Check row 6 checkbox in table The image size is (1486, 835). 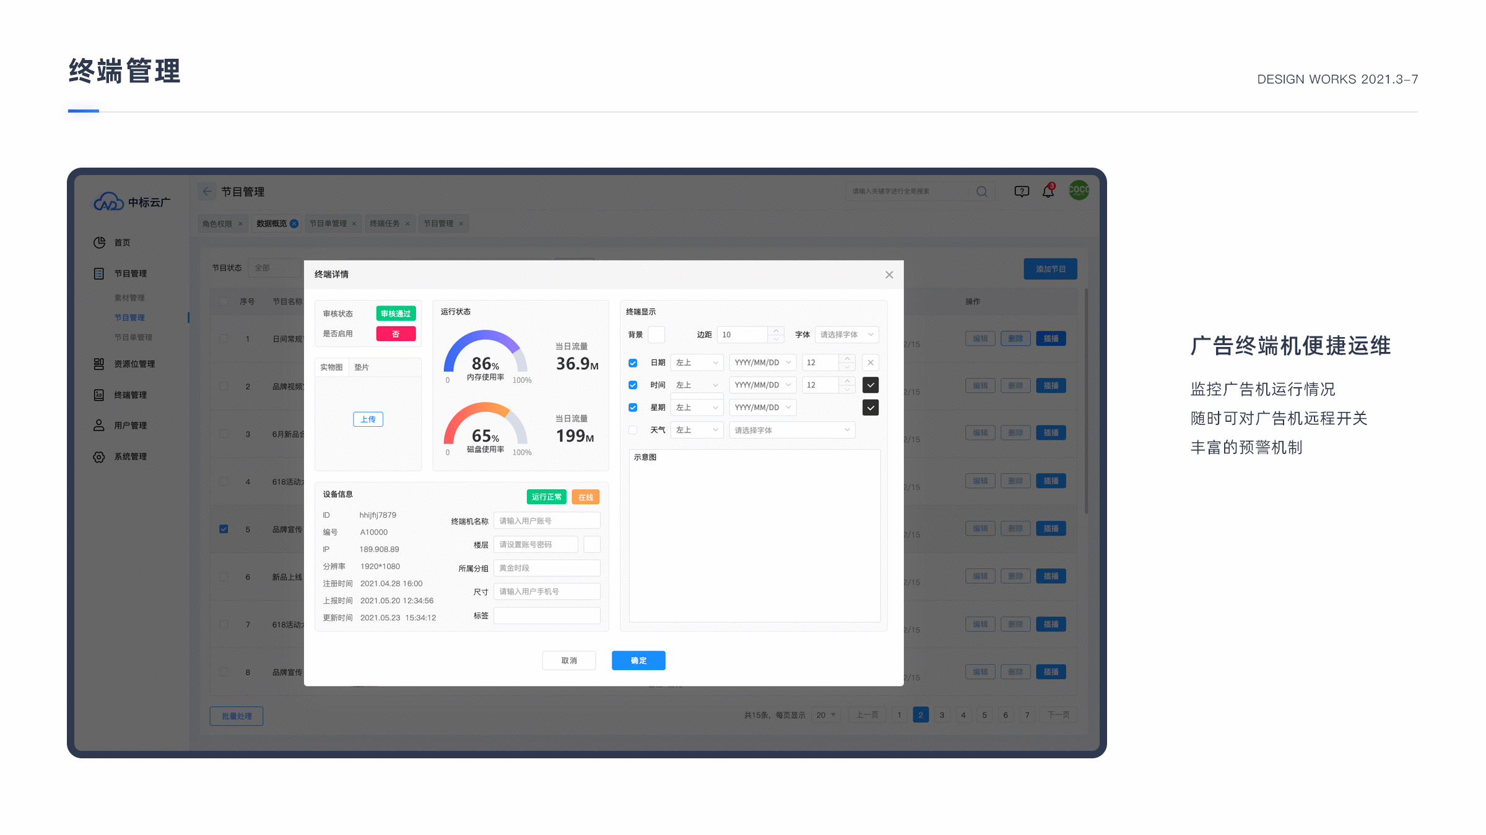(224, 576)
